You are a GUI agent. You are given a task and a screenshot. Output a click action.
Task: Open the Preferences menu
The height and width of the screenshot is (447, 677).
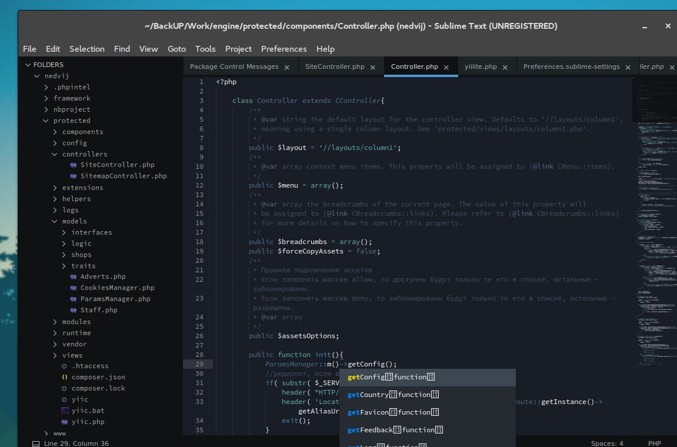click(284, 49)
